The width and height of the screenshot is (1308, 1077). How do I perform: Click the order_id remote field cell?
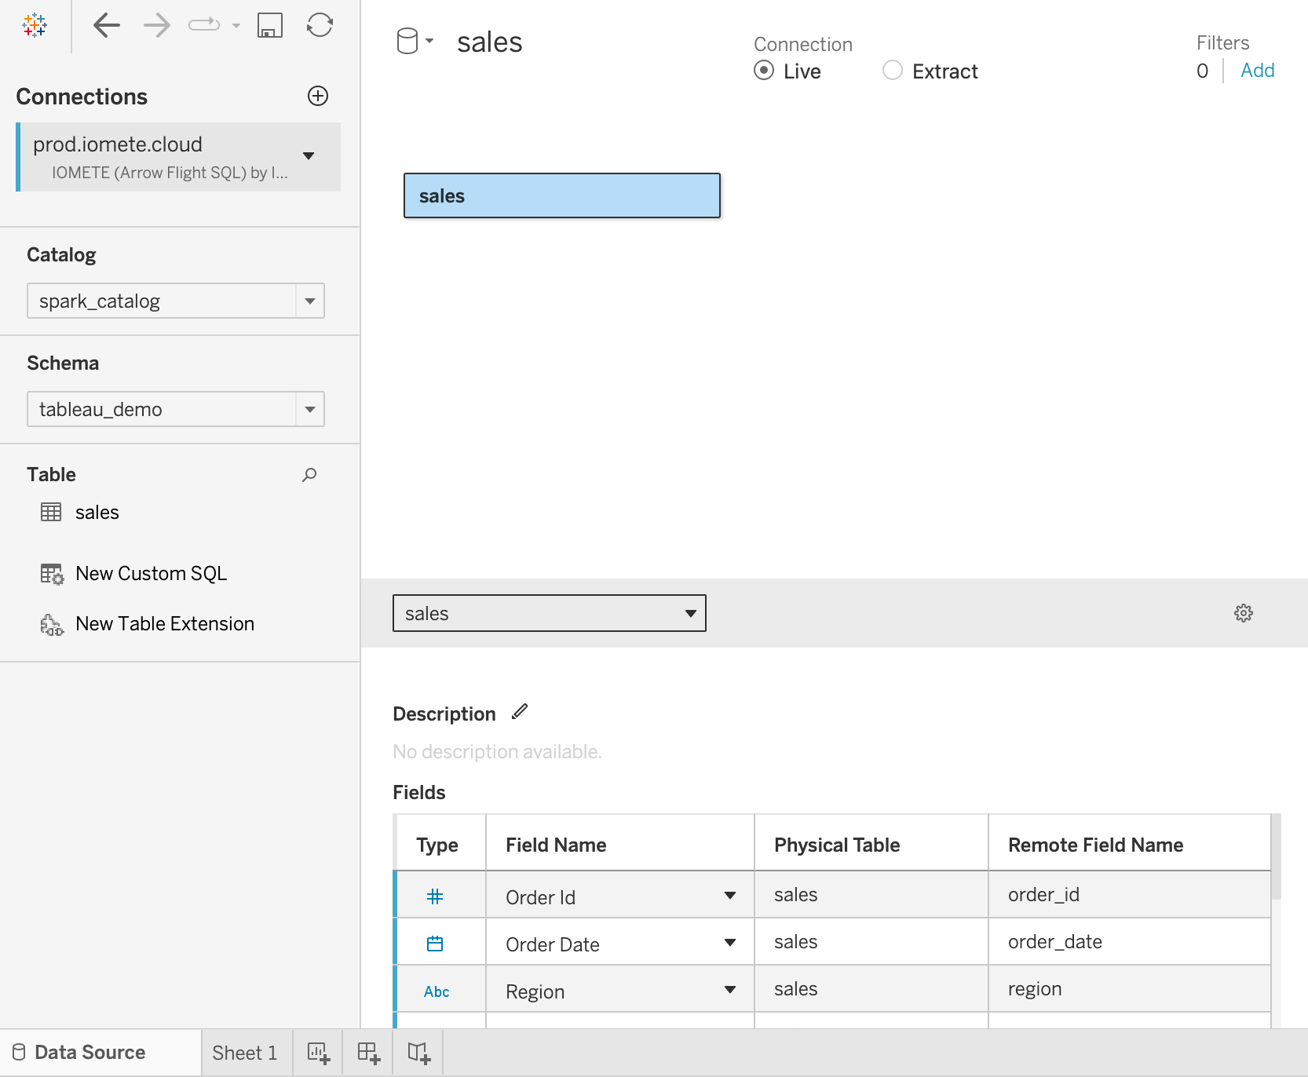(x=1129, y=895)
